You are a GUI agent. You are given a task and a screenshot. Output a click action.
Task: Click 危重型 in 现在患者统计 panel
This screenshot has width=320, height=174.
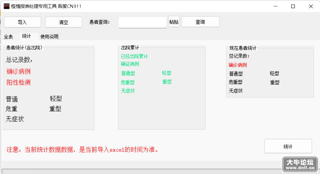tap(236, 82)
